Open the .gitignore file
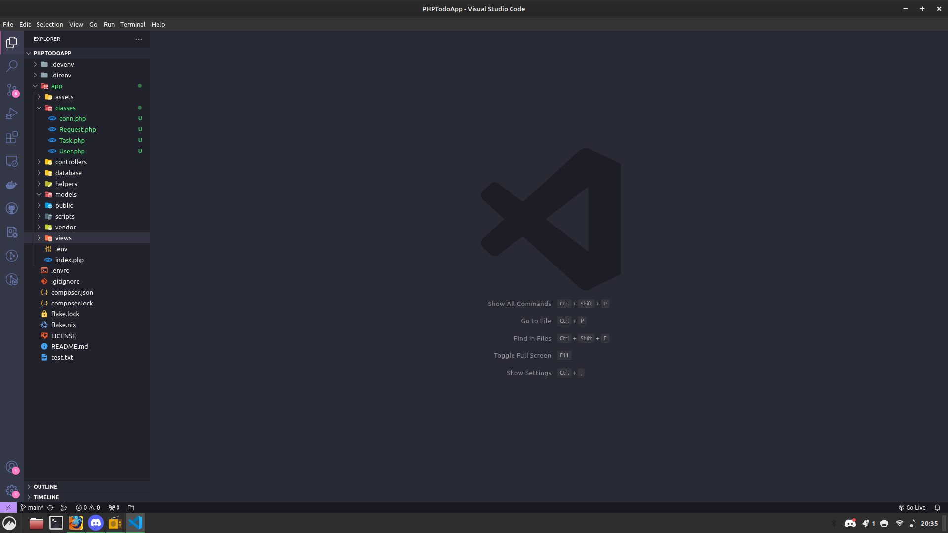 pos(87,281)
